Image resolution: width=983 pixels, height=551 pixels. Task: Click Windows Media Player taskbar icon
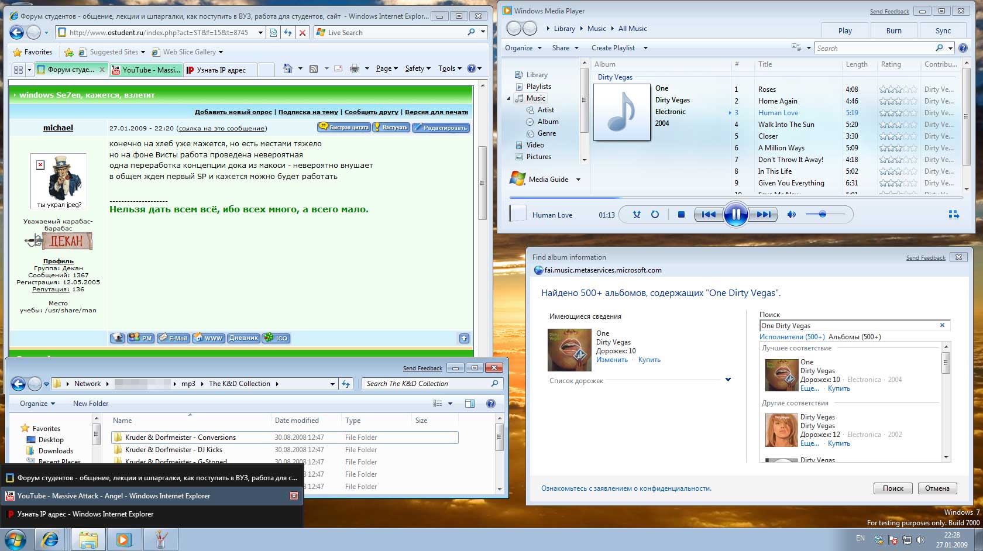(x=123, y=539)
